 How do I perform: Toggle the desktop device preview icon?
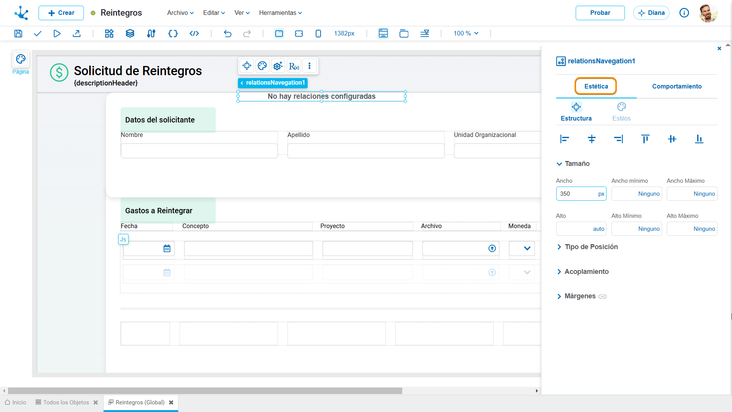(279, 34)
